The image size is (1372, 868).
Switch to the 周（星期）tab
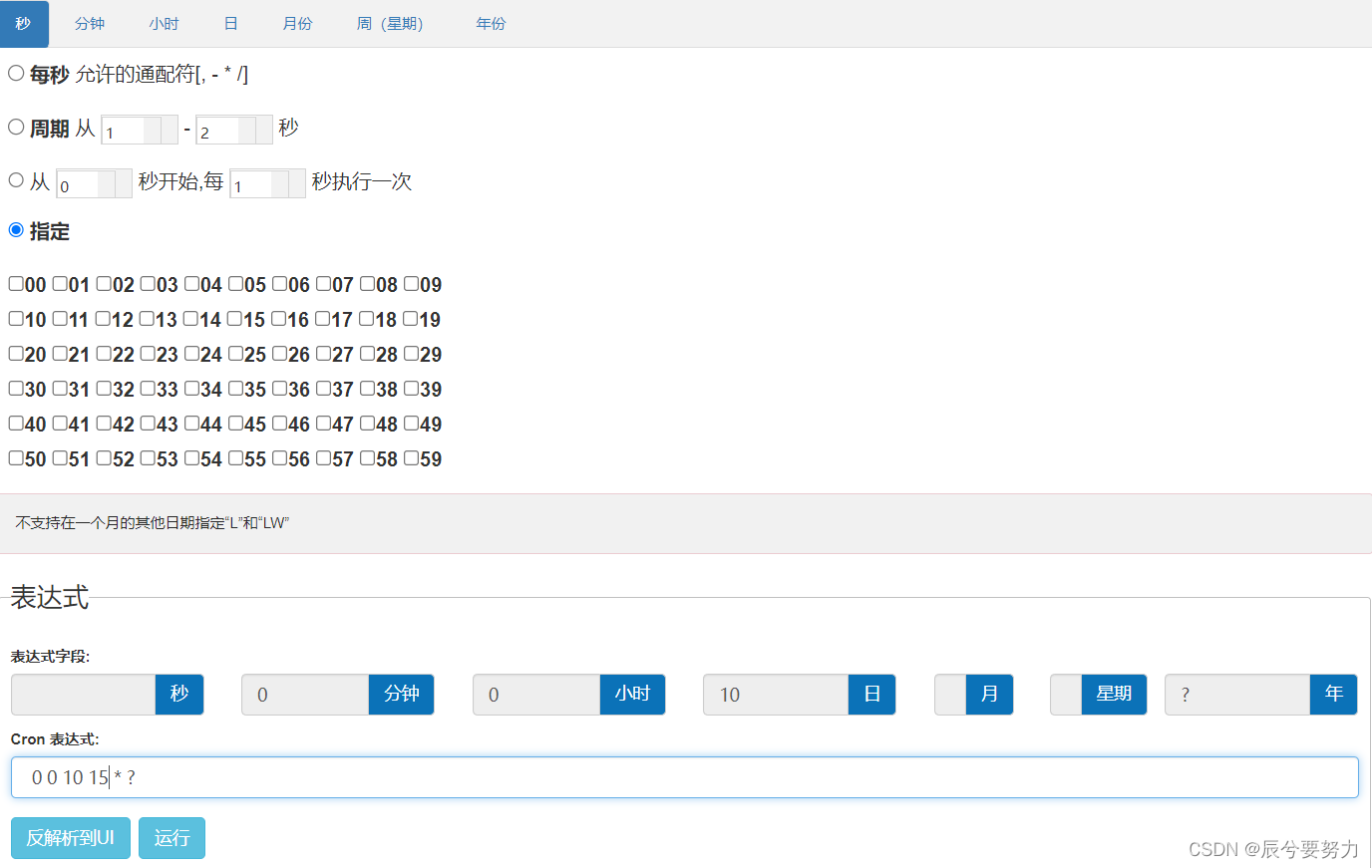[x=389, y=23]
